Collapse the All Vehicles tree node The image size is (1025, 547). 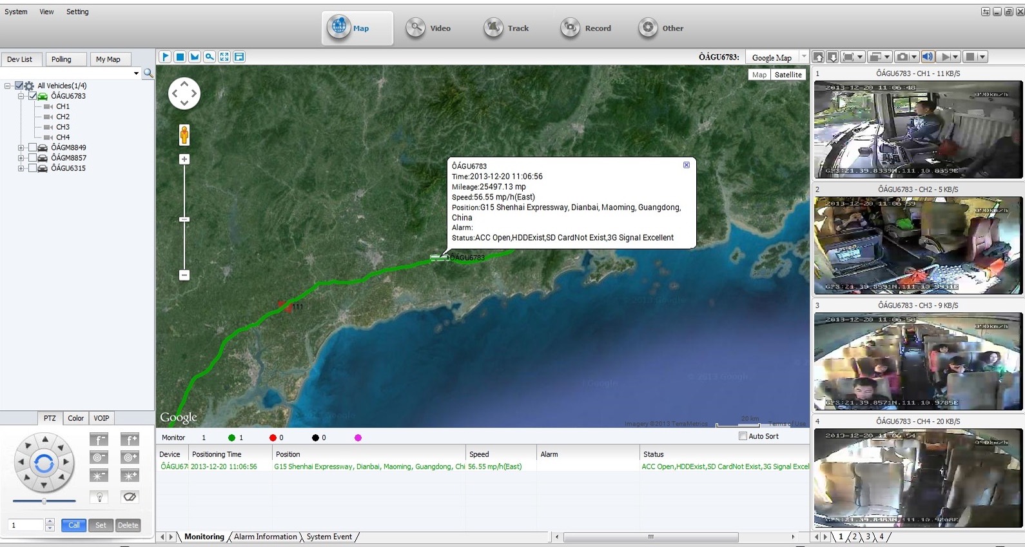(8, 86)
